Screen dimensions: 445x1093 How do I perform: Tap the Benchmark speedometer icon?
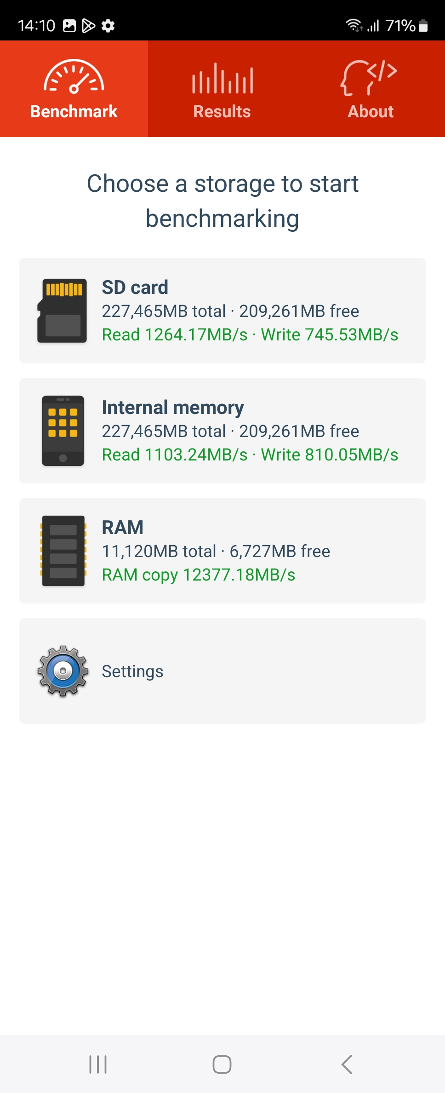[x=74, y=77]
